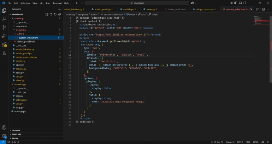
Task: Open notifications bell in status bar
Action: pyautogui.click(x=268, y=142)
